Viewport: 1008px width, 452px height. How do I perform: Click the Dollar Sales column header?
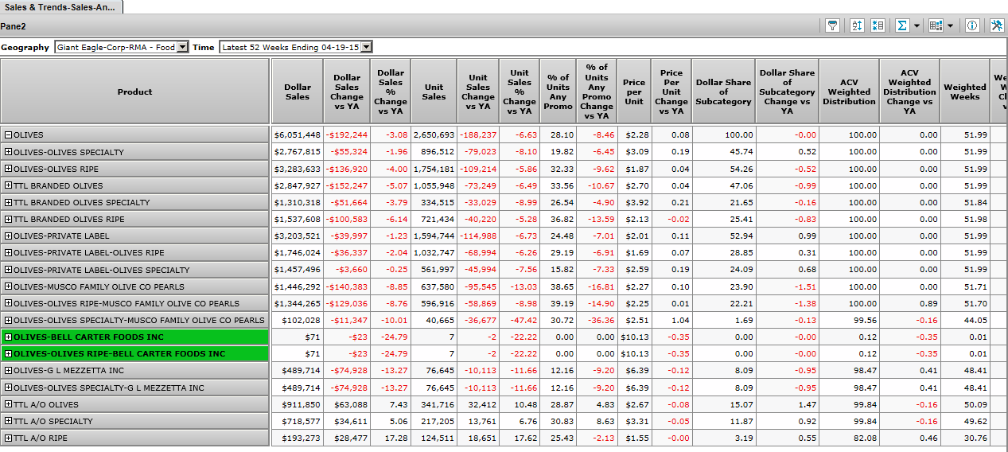(298, 92)
